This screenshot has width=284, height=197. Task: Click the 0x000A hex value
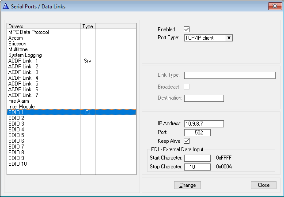click(x=224, y=167)
